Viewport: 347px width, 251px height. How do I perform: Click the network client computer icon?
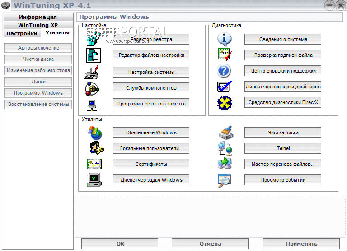(92, 105)
